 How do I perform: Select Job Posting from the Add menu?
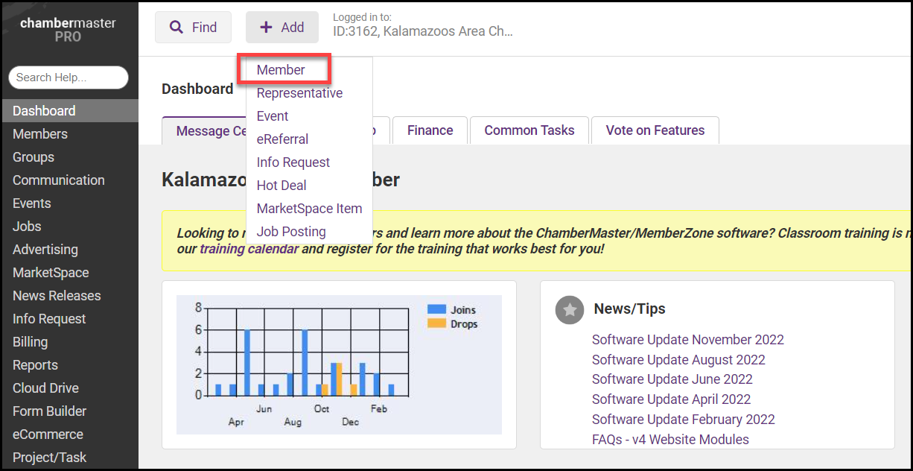pyautogui.click(x=291, y=232)
